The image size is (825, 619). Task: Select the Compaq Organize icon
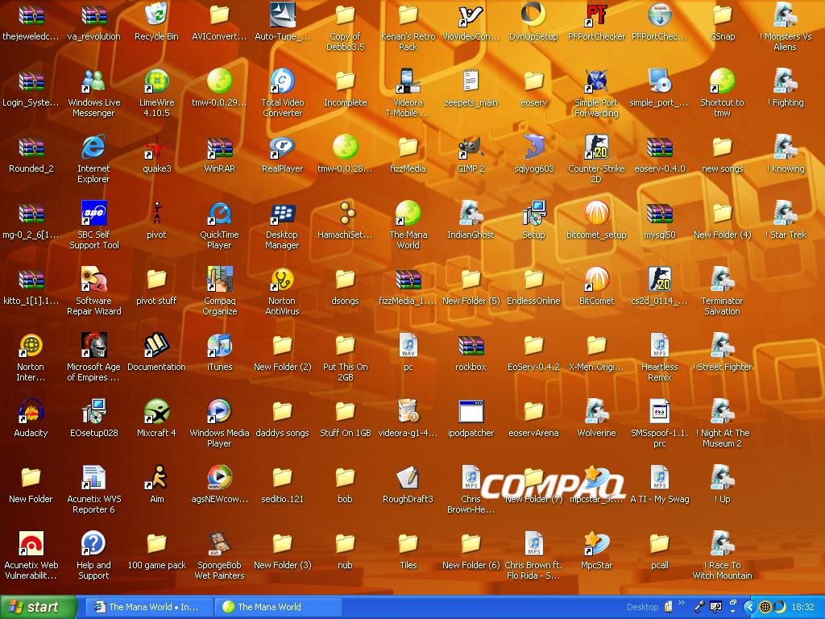coord(219,279)
